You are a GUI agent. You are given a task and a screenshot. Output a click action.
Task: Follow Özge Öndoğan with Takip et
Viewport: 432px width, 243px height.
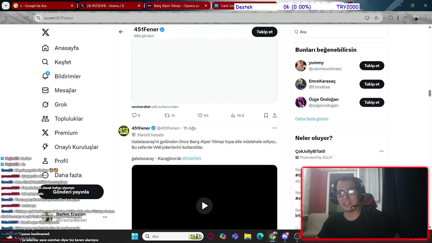372,102
